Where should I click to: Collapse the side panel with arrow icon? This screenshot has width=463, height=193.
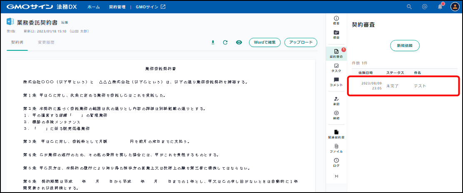click(336, 176)
